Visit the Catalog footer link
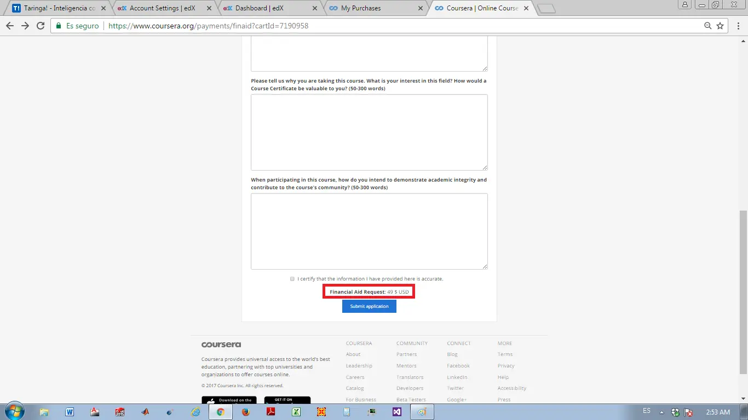Screen dimensions: 748x420 (x=355, y=388)
